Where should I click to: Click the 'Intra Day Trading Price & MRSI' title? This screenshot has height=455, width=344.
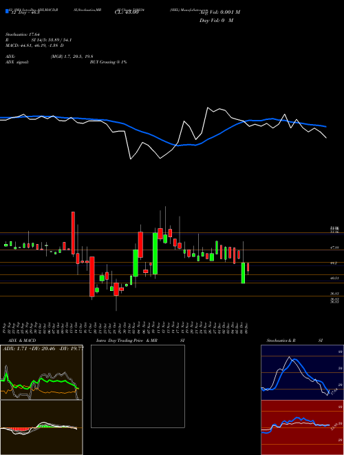point(140,341)
